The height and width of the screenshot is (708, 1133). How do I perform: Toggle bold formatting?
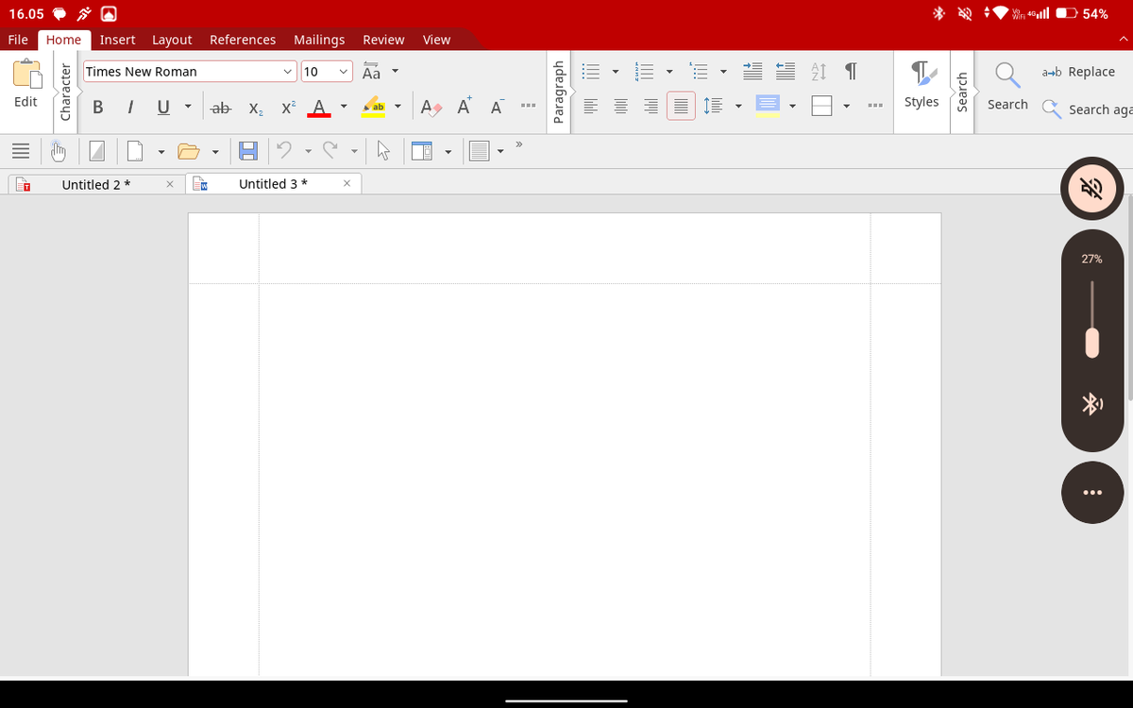[x=98, y=108]
